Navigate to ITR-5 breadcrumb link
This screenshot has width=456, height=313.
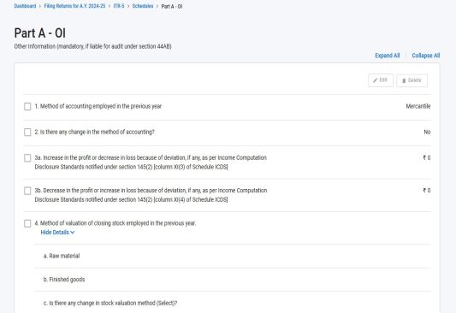[119, 6]
